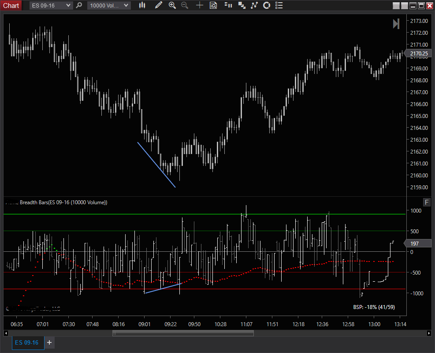Click the horizontal scrollbar thumb
The image size is (435, 353).
(183, 333)
